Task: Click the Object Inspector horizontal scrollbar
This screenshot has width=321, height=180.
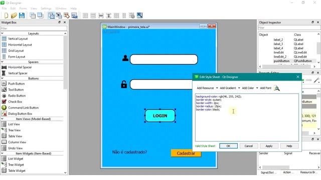Action: [287, 66]
